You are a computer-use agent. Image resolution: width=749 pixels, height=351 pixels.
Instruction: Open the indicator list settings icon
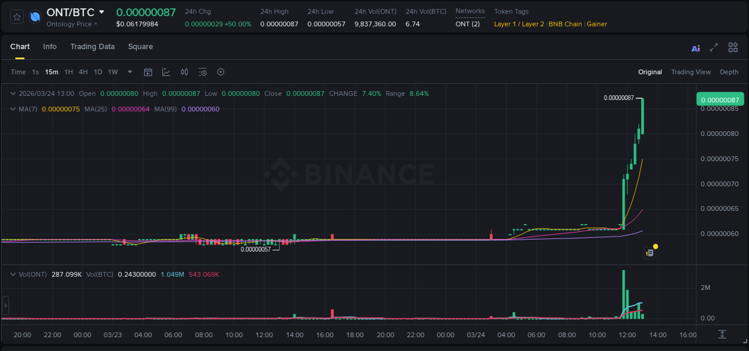[x=202, y=72]
